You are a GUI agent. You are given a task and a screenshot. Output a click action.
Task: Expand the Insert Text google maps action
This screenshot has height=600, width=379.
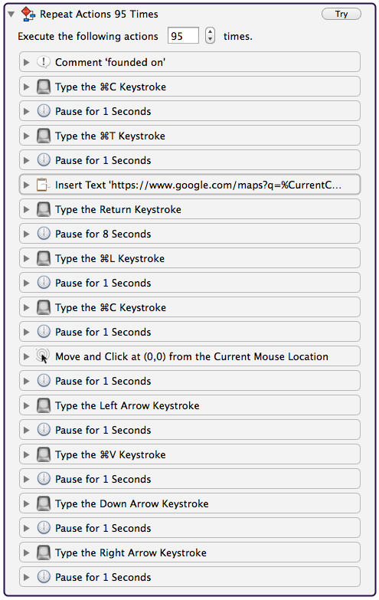(x=26, y=185)
